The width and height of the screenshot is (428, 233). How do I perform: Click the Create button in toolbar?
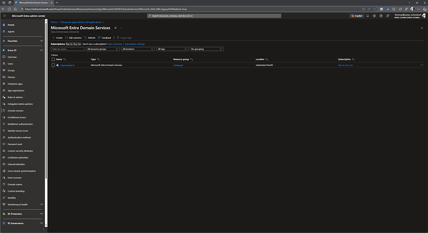coord(57,38)
